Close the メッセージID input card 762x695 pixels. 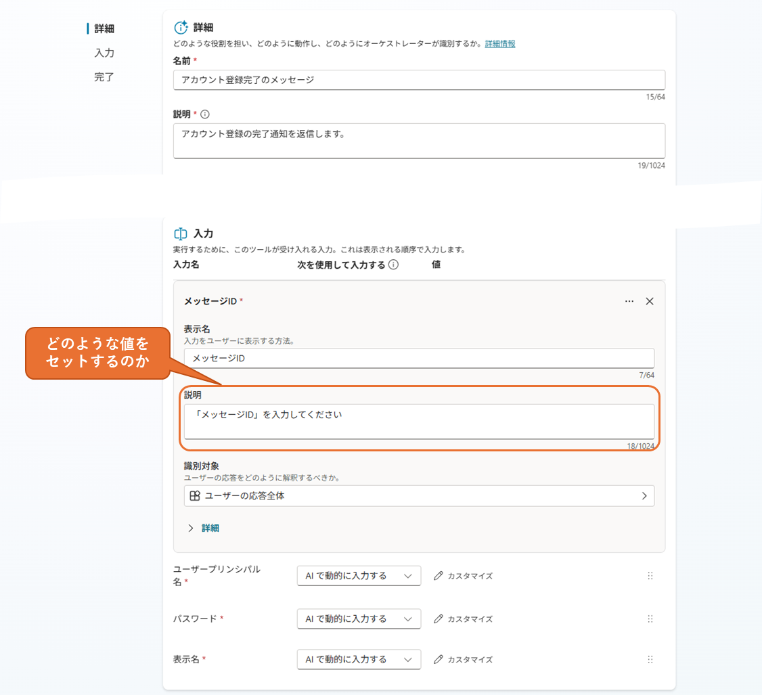pyautogui.click(x=649, y=301)
